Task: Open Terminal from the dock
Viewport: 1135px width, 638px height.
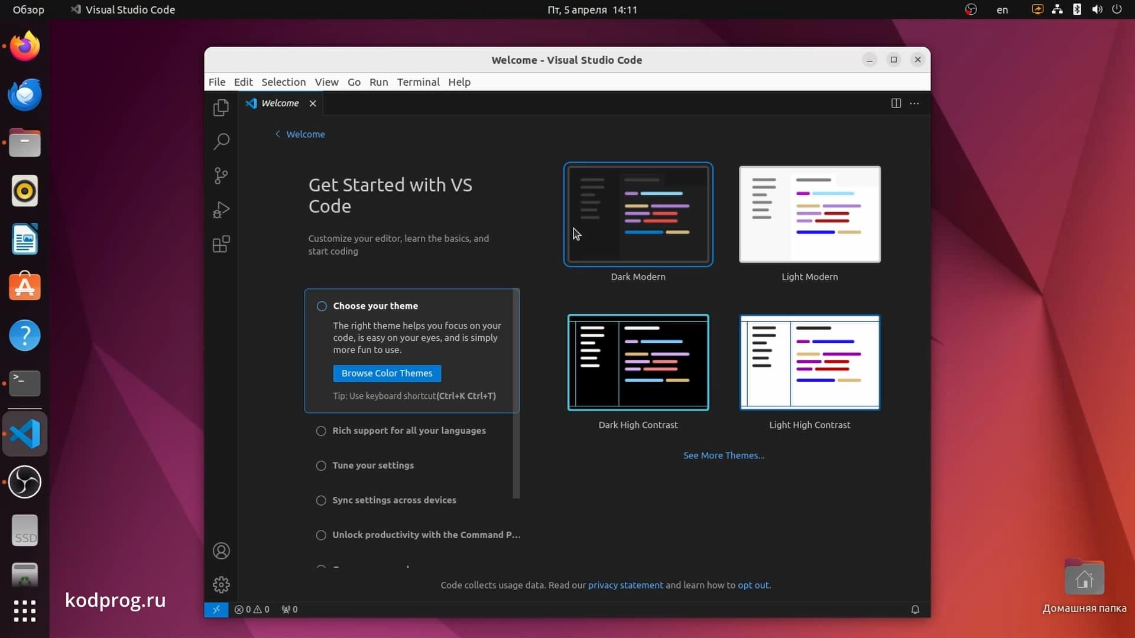Action: pyautogui.click(x=25, y=383)
